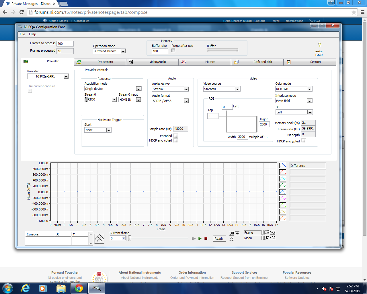Screen dimensions: 367x294
Task: Open Internet Explorer from the taskbar
Action: pyautogui.click(x=26, y=288)
